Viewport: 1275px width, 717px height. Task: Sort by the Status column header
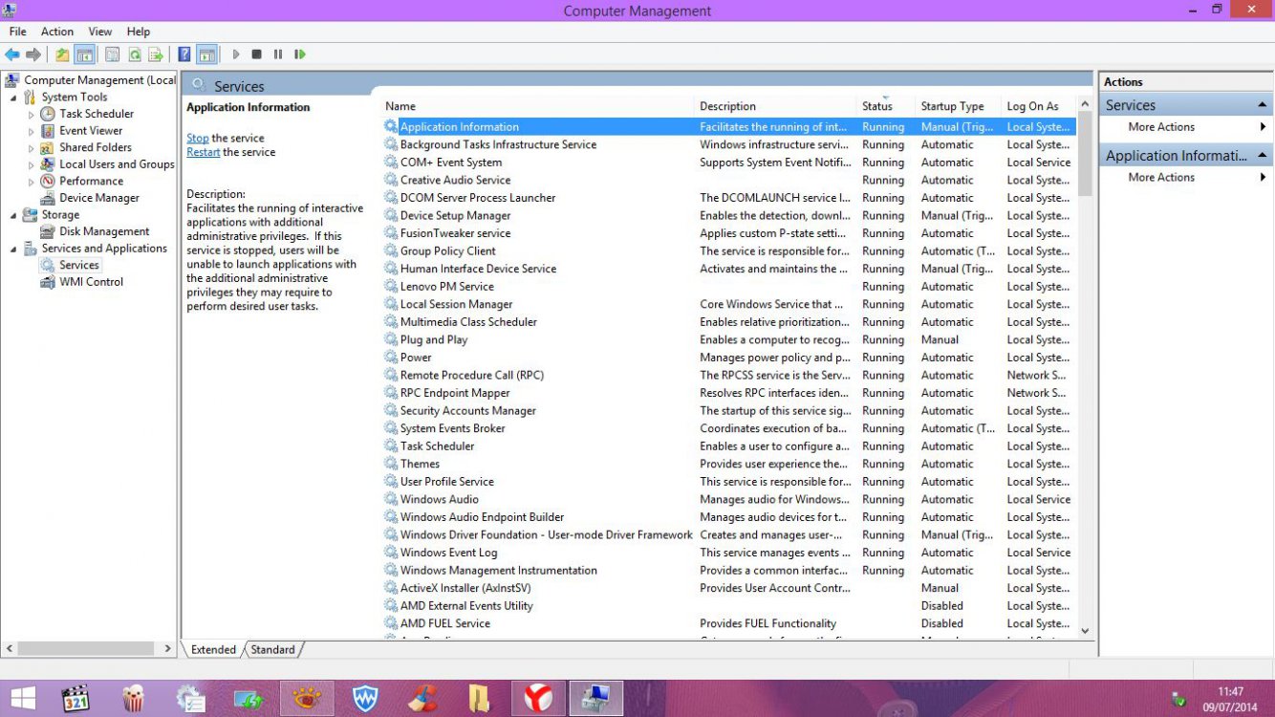[886, 106]
